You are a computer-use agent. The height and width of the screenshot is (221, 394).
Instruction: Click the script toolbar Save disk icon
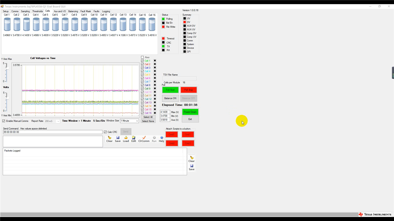[x=118, y=138]
